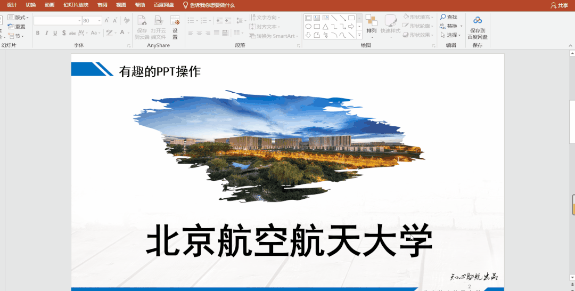Click the font name combo box
This screenshot has width=575, height=291.
57,21
